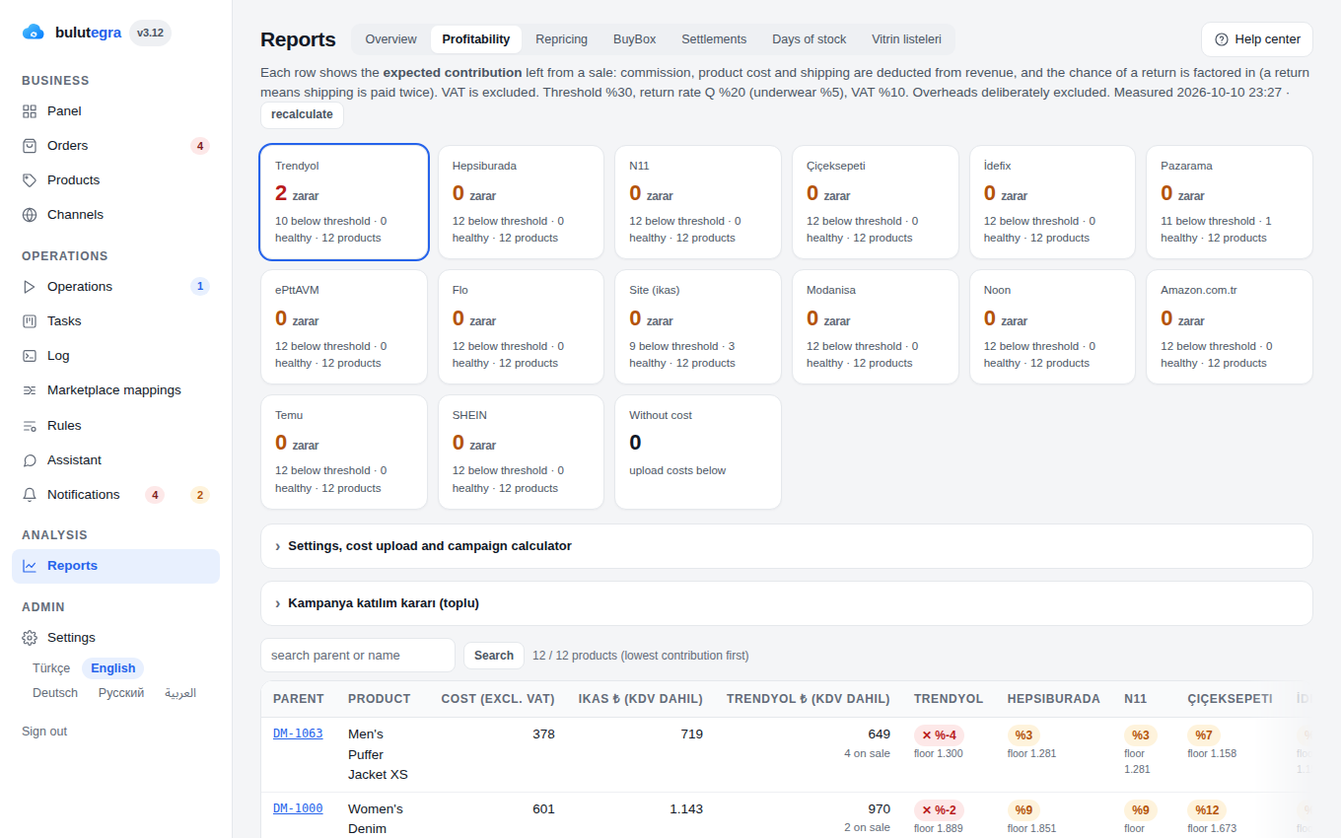Click the Rules list icon
The height and width of the screenshot is (838, 1341).
click(x=30, y=426)
